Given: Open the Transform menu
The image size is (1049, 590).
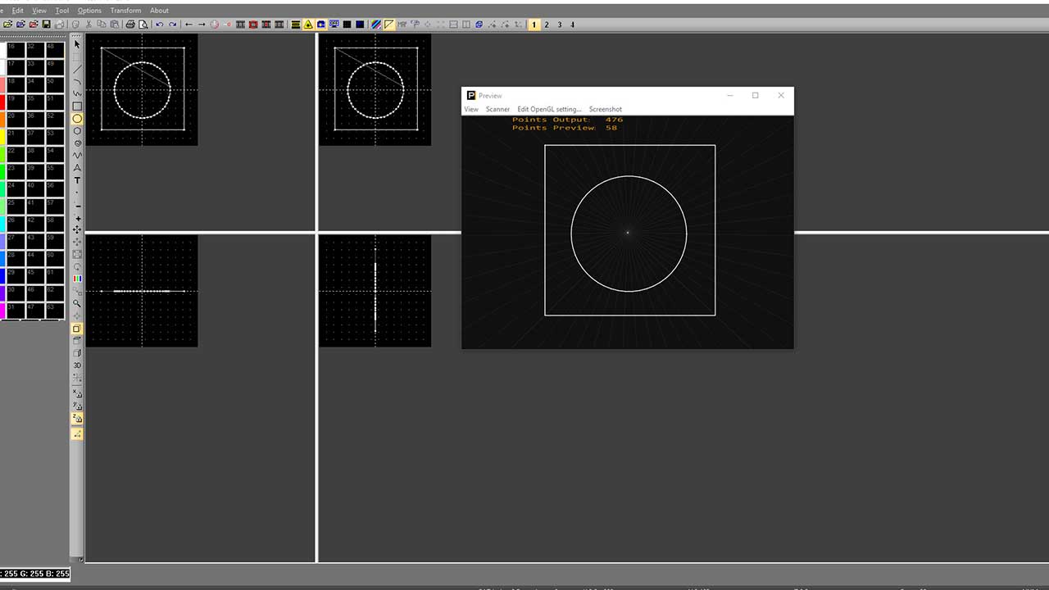Looking at the screenshot, I should (x=125, y=11).
